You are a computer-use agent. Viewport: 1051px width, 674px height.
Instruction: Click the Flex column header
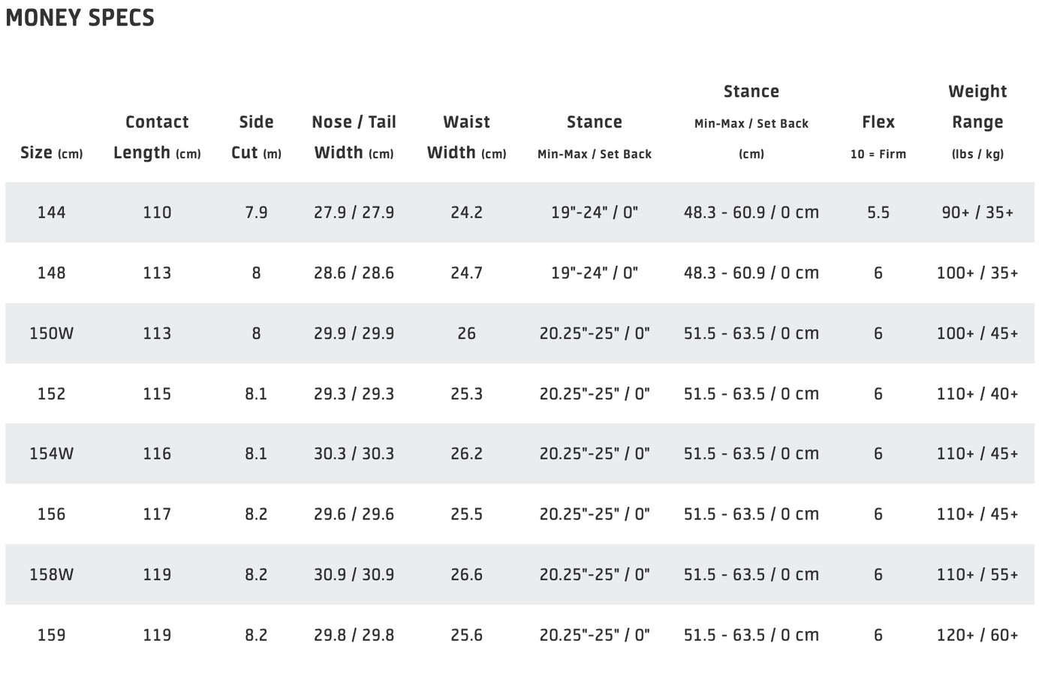pyautogui.click(x=878, y=137)
